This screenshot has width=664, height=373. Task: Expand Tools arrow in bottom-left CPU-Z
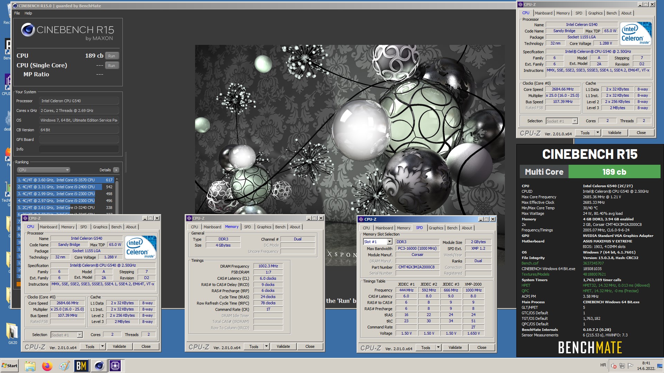coord(102,346)
